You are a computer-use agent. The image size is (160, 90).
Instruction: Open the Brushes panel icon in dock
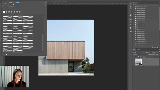pos(131,17)
